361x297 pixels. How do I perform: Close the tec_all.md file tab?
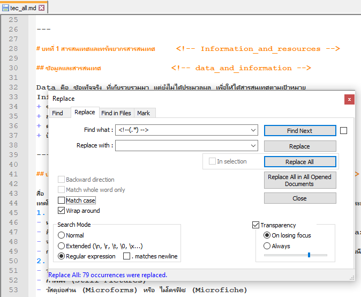41,8
